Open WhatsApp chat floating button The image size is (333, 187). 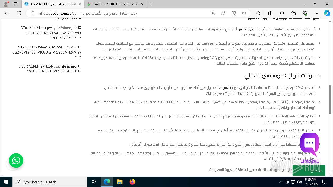[x=16, y=161]
